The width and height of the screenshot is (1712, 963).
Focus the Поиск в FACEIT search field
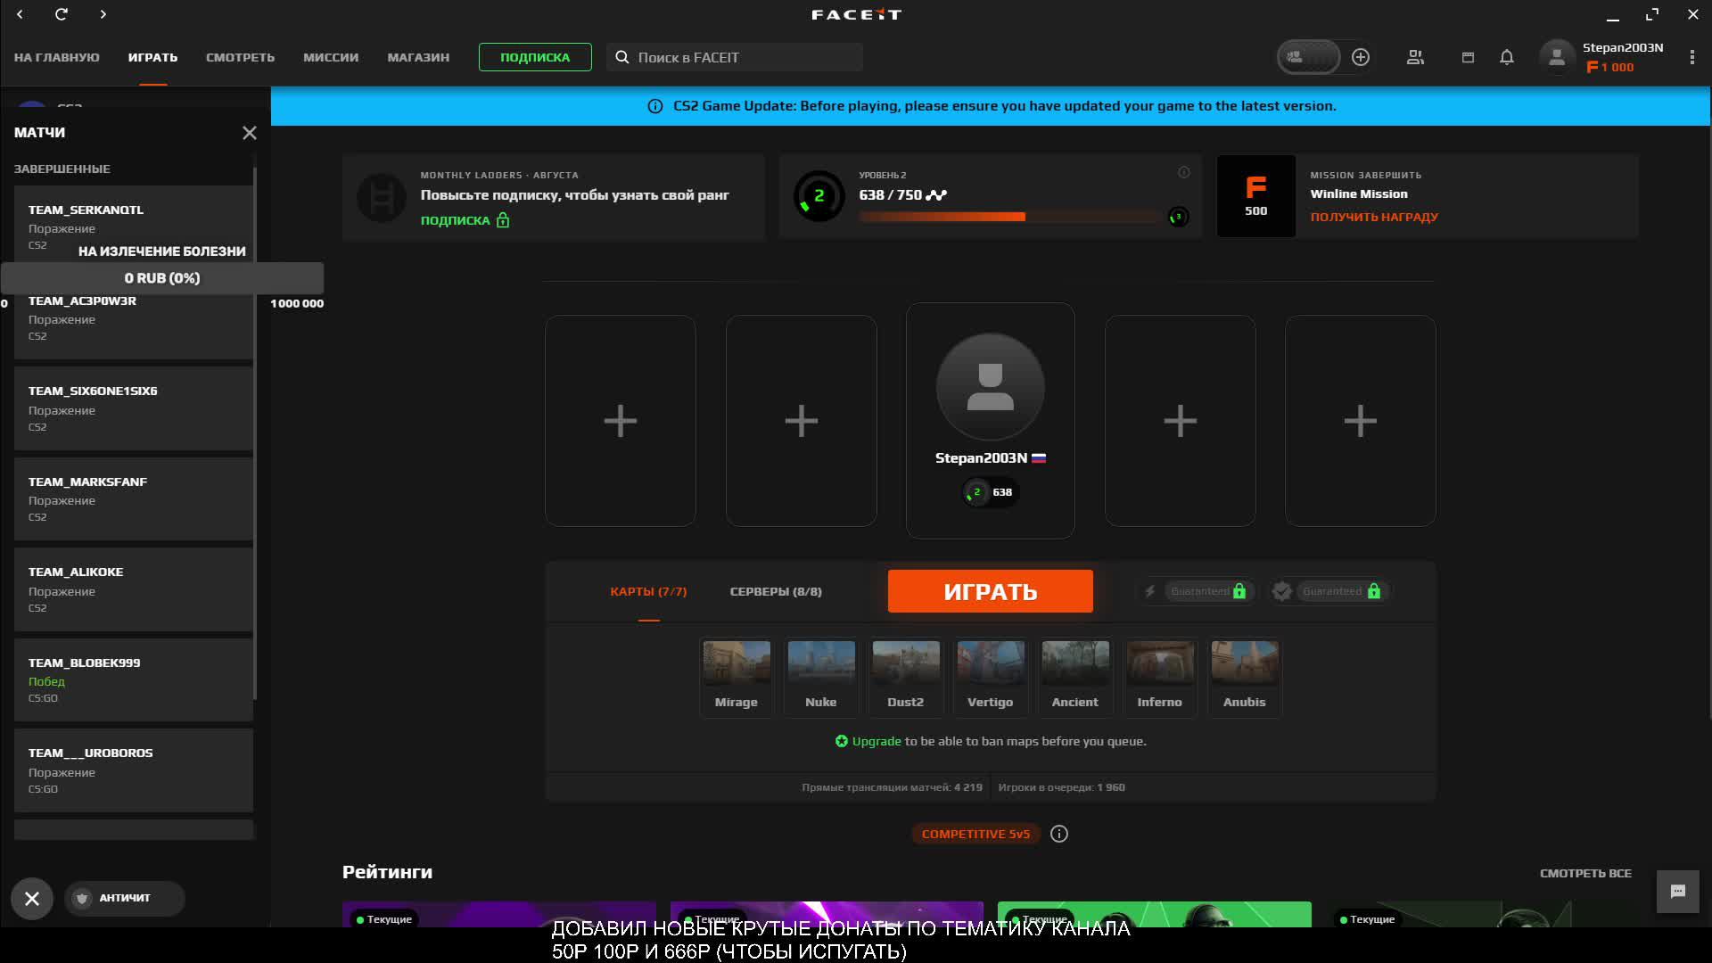(735, 57)
